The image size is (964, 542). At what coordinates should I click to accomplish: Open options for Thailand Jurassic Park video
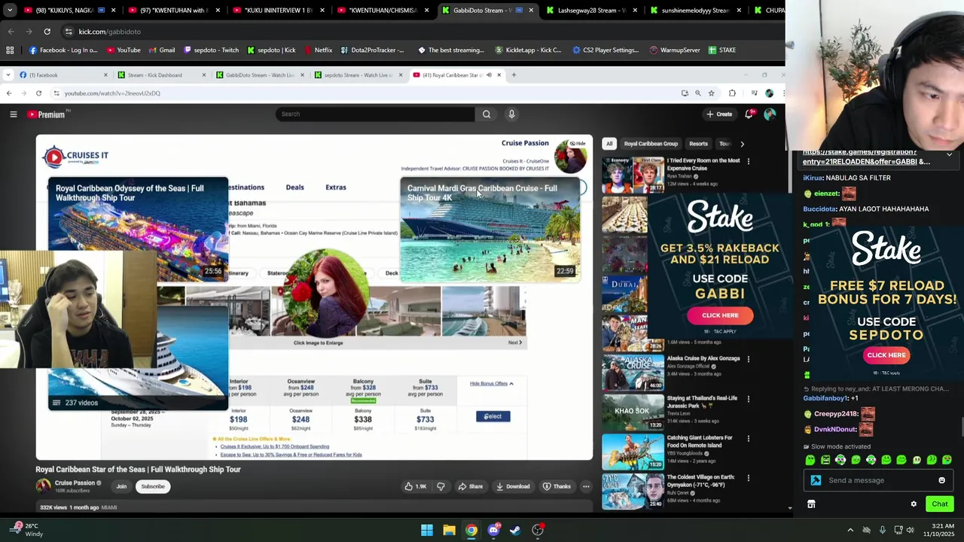(748, 399)
